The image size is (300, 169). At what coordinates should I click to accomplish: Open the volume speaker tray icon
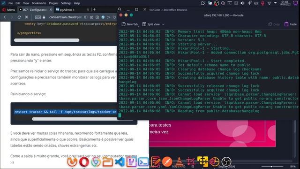[243, 3]
